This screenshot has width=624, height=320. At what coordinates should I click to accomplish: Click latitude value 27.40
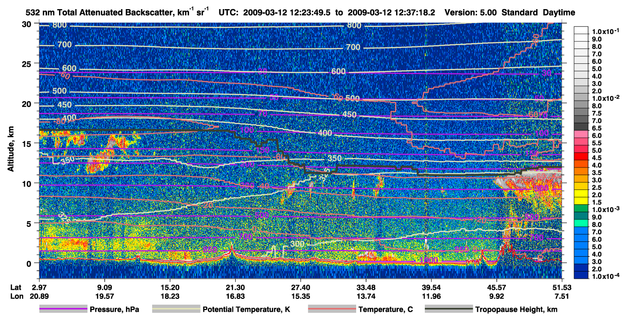(x=300, y=286)
